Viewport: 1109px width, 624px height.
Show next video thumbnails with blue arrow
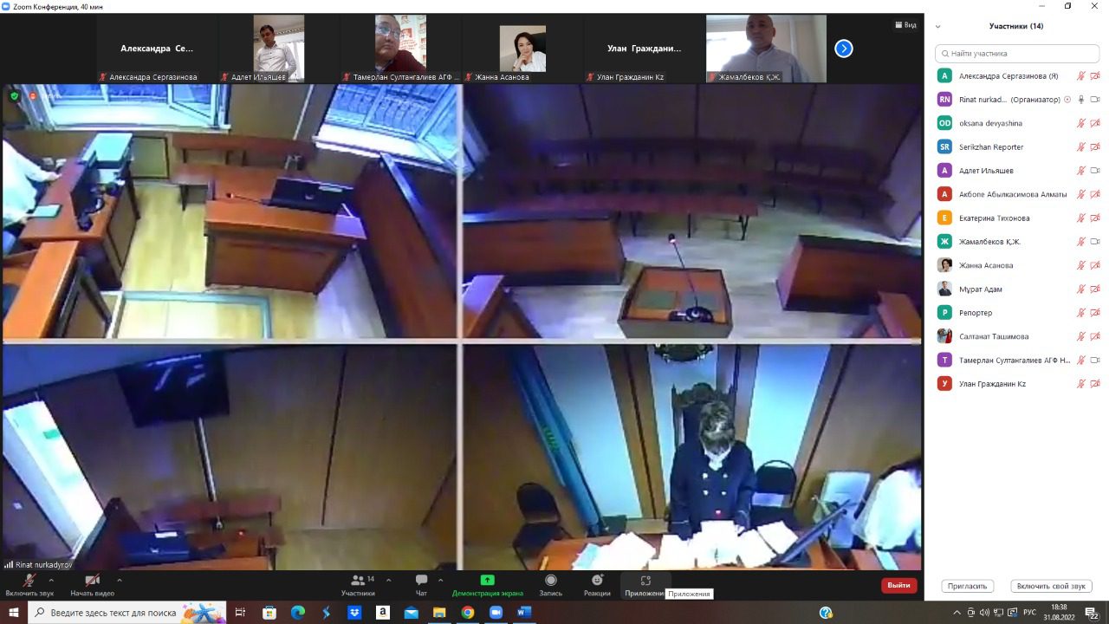coord(844,49)
